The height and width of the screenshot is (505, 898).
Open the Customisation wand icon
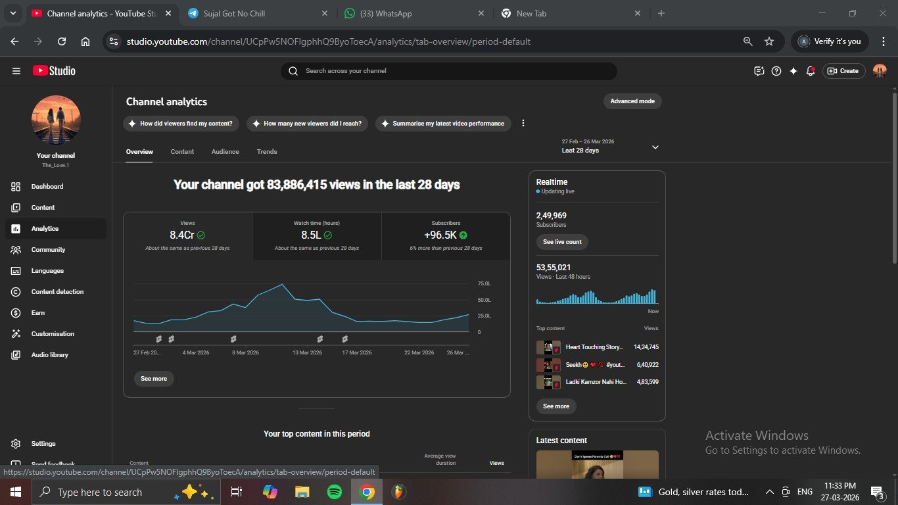click(x=16, y=334)
